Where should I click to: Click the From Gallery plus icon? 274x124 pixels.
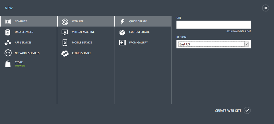point(122,43)
